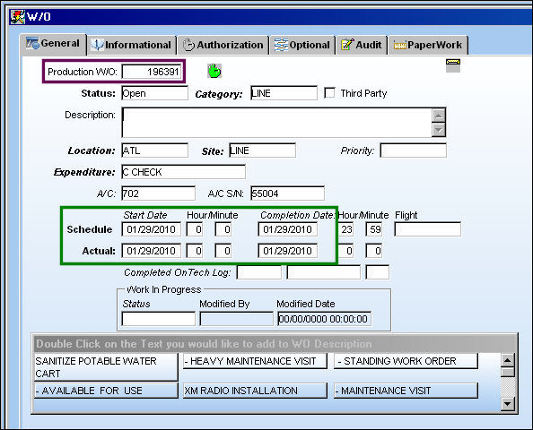Screen dimensions: 533x430
Task: Click the W/O window title bar icon
Action: [17, 17]
